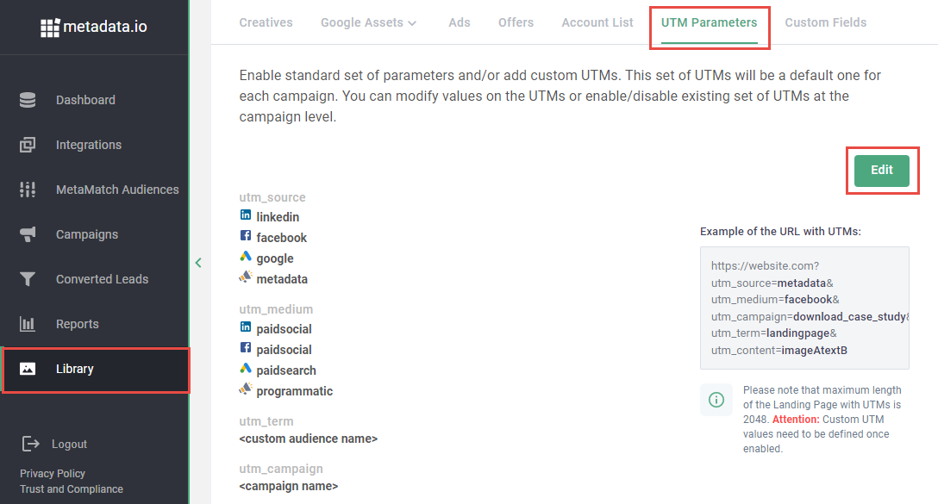Screen dimensions: 938x504
Task: Open the Dashboard section
Action: [x=84, y=99]
